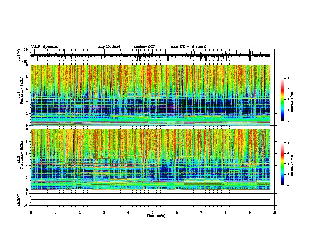Click the ch.1 voltage waveform trace panel

(x=153, y=55)
